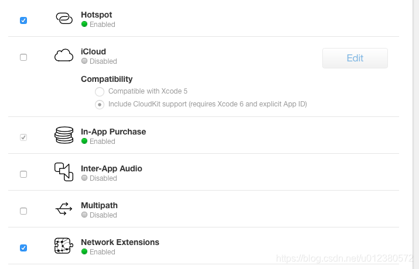Screen dimensions: 419x269
Task: Click the In-App Purchase coins icon
Action: click(x=64, y=135)
